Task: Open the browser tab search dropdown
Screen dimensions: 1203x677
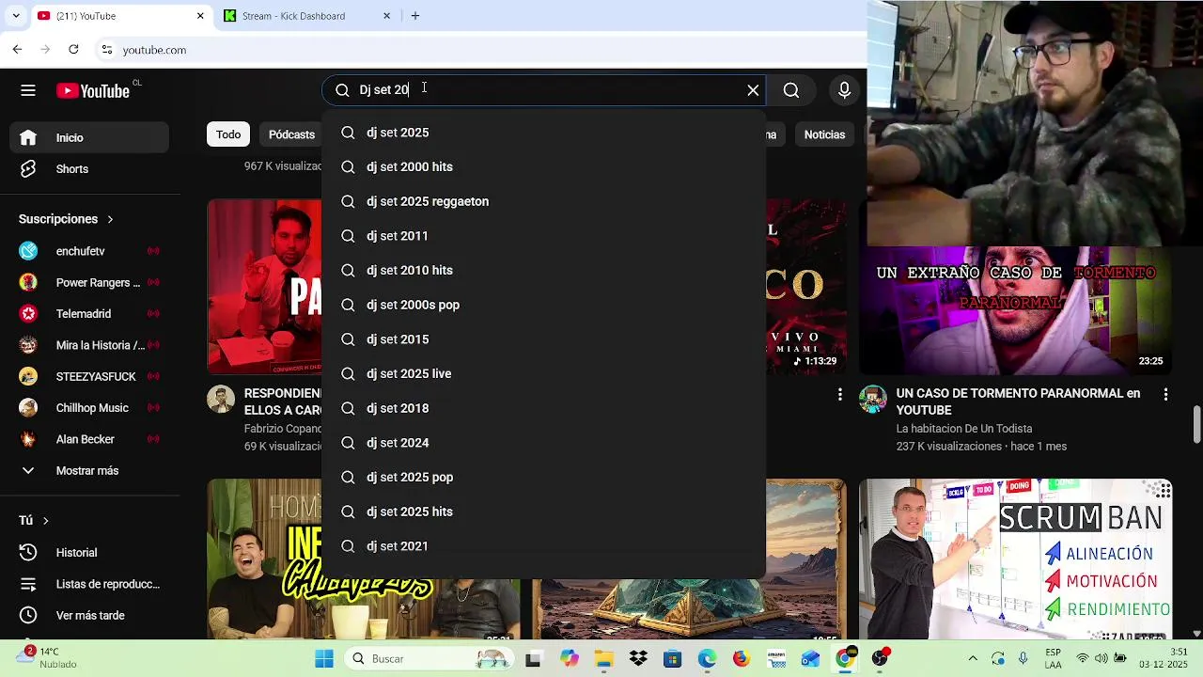Action: [16, 16]
